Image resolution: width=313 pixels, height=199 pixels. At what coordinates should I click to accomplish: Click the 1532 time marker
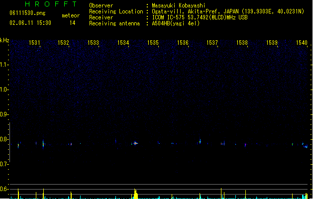tap(63, 43)
